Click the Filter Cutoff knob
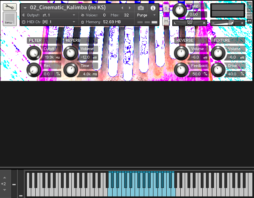 tap(34, 53)
